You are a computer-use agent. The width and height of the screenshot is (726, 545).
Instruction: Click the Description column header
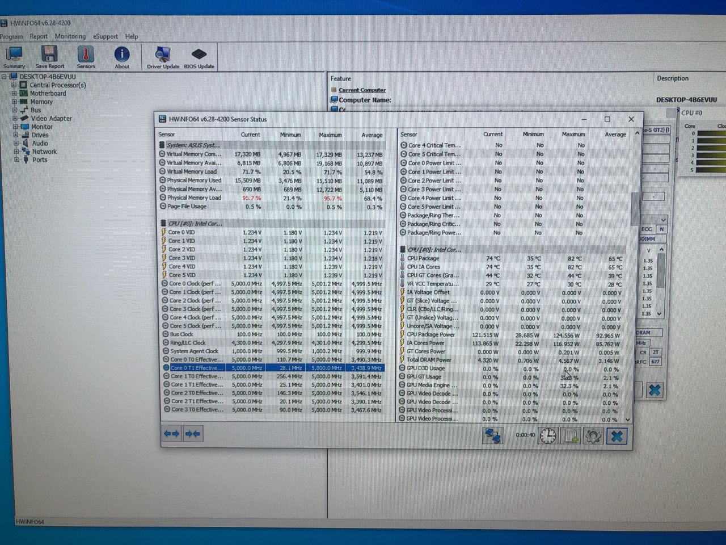pos(673,78)
